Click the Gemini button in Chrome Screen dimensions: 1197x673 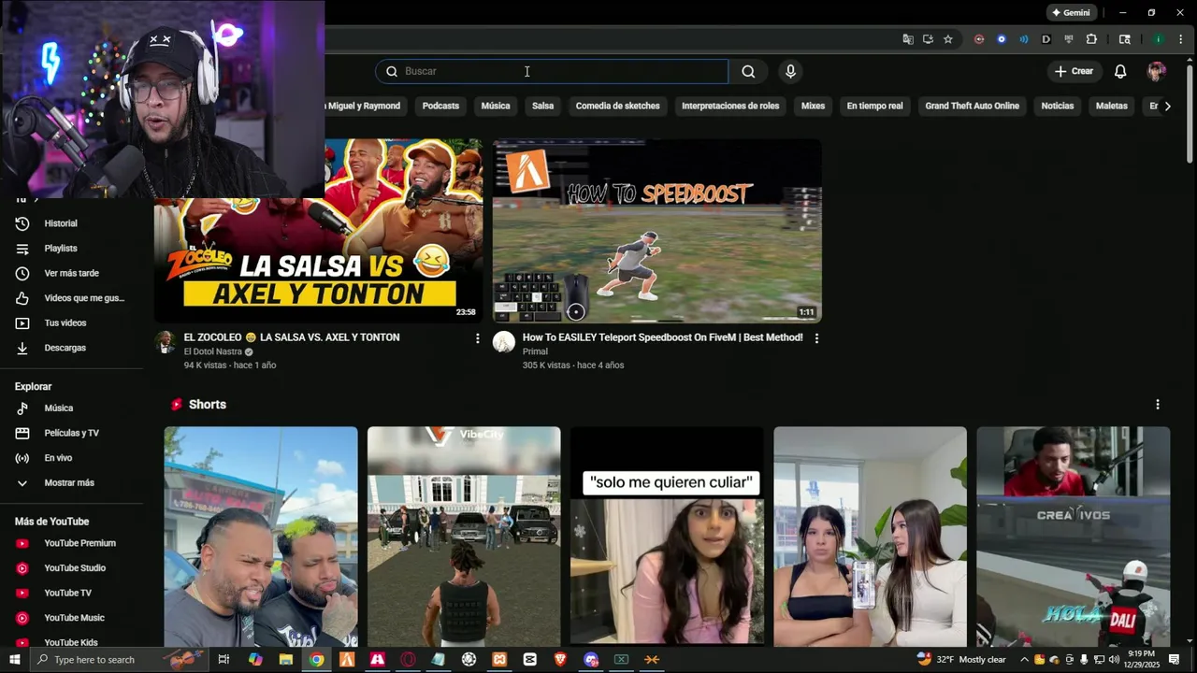[1071, 13]
